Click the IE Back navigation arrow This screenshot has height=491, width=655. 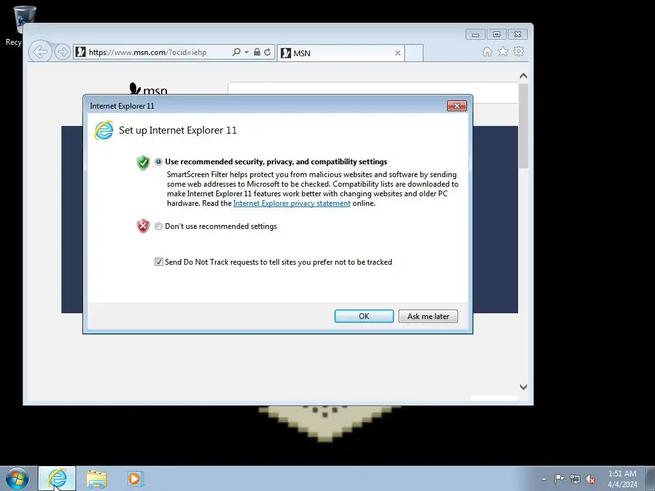(40, 52)
